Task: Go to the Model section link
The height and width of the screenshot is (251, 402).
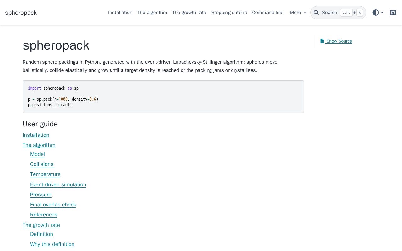Action: 37,154
